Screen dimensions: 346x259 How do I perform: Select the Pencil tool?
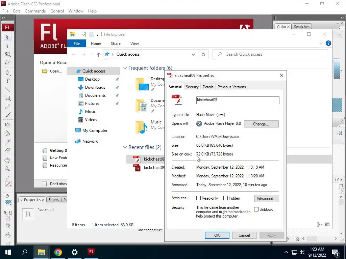7,107
